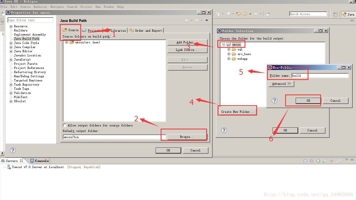
Task: Click the Quick Access search box
Action: coord(308,14)
